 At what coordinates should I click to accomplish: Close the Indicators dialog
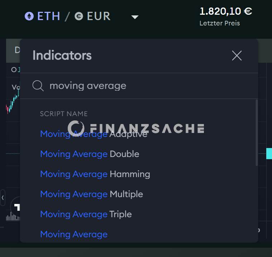pyautogui.click(x=237, y=56)
